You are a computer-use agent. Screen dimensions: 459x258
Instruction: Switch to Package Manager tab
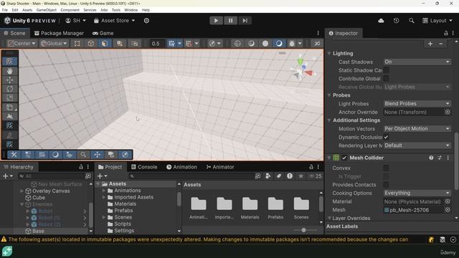click(x=59, y=33)
